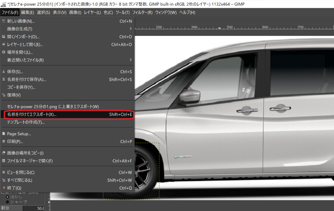Open the Page Setup menu entry

(x=19, y=134)
